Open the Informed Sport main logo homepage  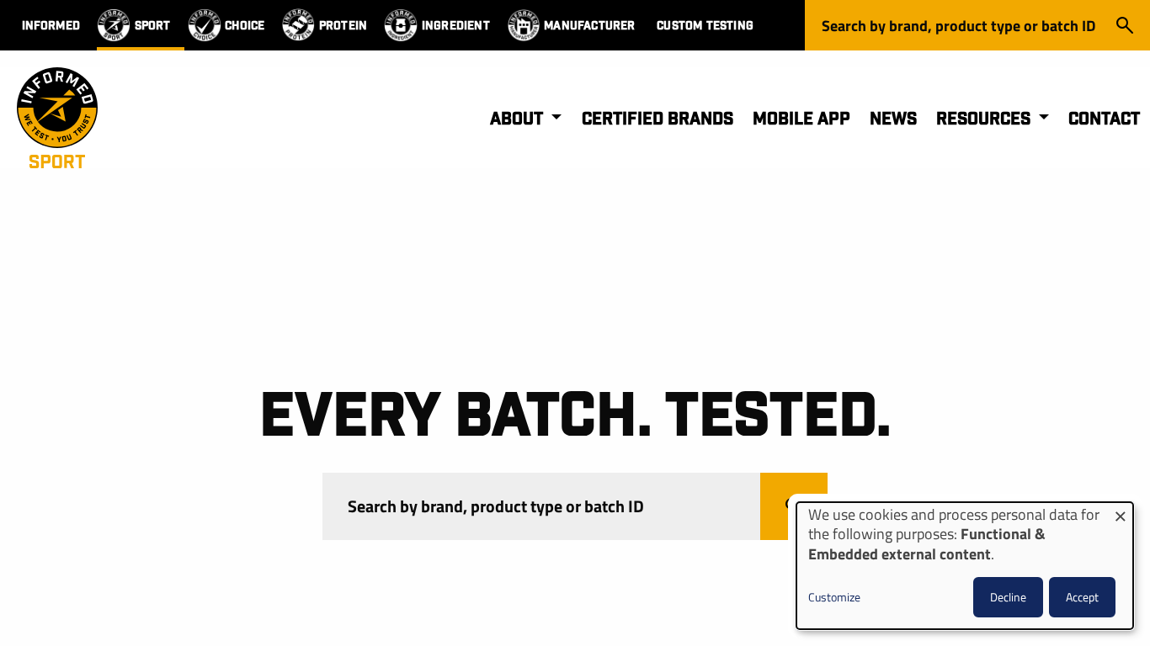coord(57,119)
